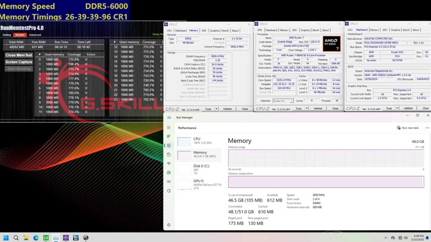This screenshot has height=242, width=431.
Task: Select the Memory performance item in Task Manager
Action: click(199, 155)
